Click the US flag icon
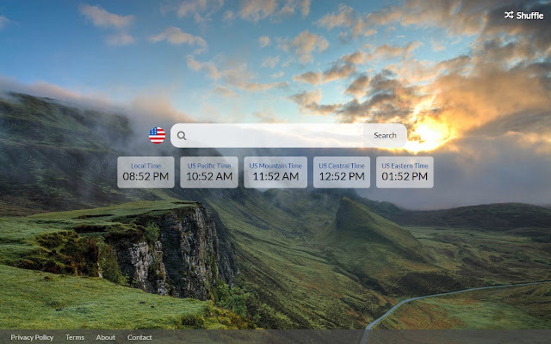The width and height of the screenshot is (551, 344). (157, 135)
